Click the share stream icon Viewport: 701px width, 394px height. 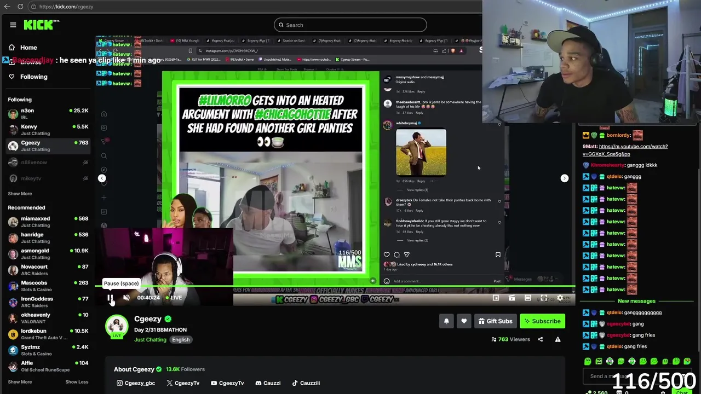pos(540,339)
